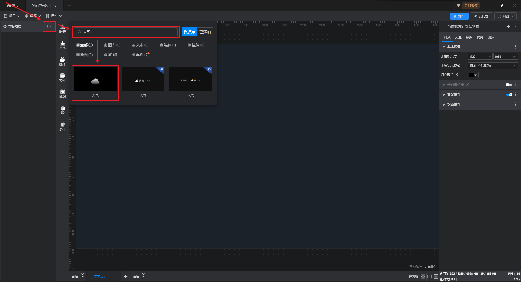Edit the height field showing 1080
Viewport: 521px width, 282px height.
tap(506, 57)
